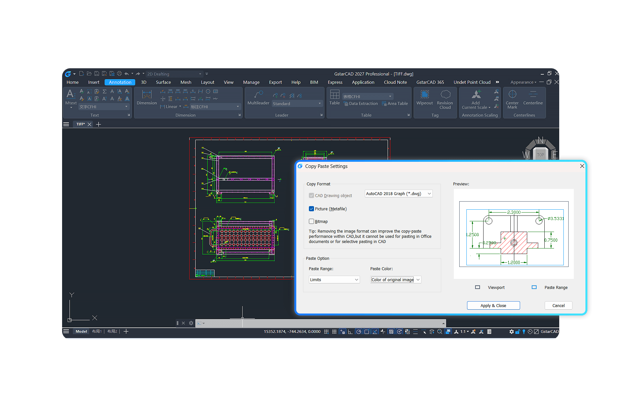Screen dimensions: 621x408
Task: Undo the last action
Action: [127, 74]
